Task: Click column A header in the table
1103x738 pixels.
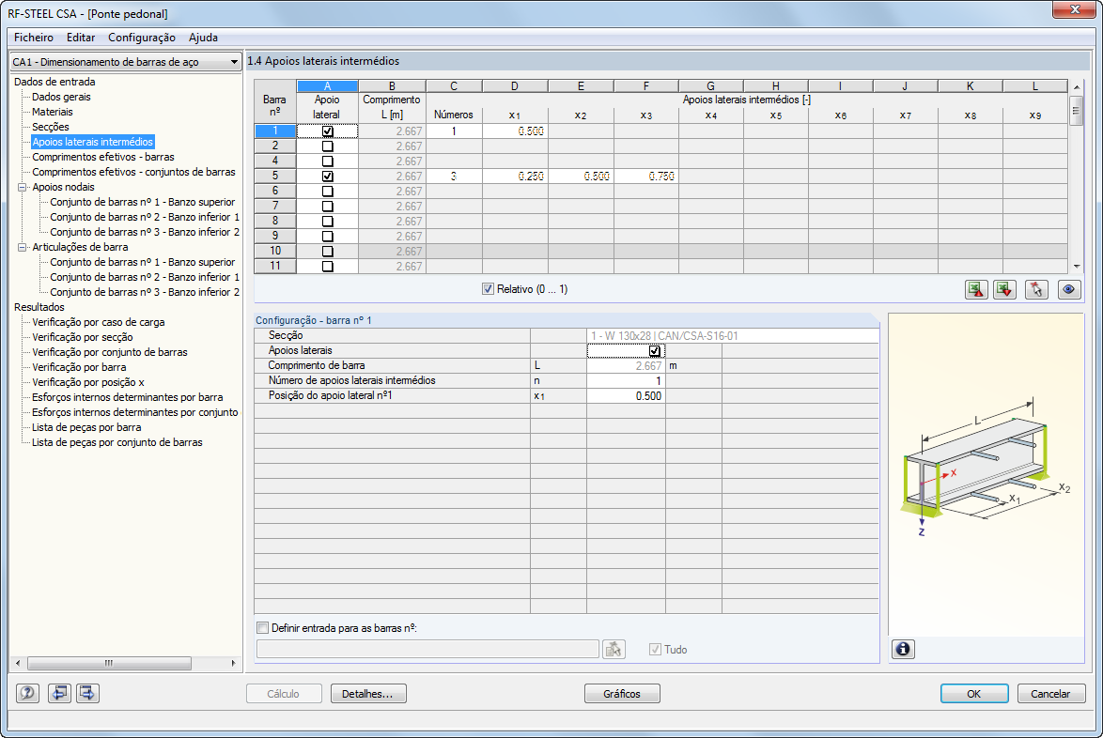Action: (x=327, y=85)
